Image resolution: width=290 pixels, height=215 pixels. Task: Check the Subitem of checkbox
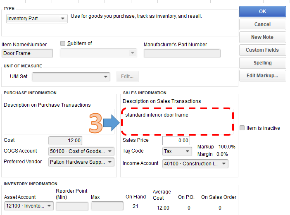pos(63,43)
